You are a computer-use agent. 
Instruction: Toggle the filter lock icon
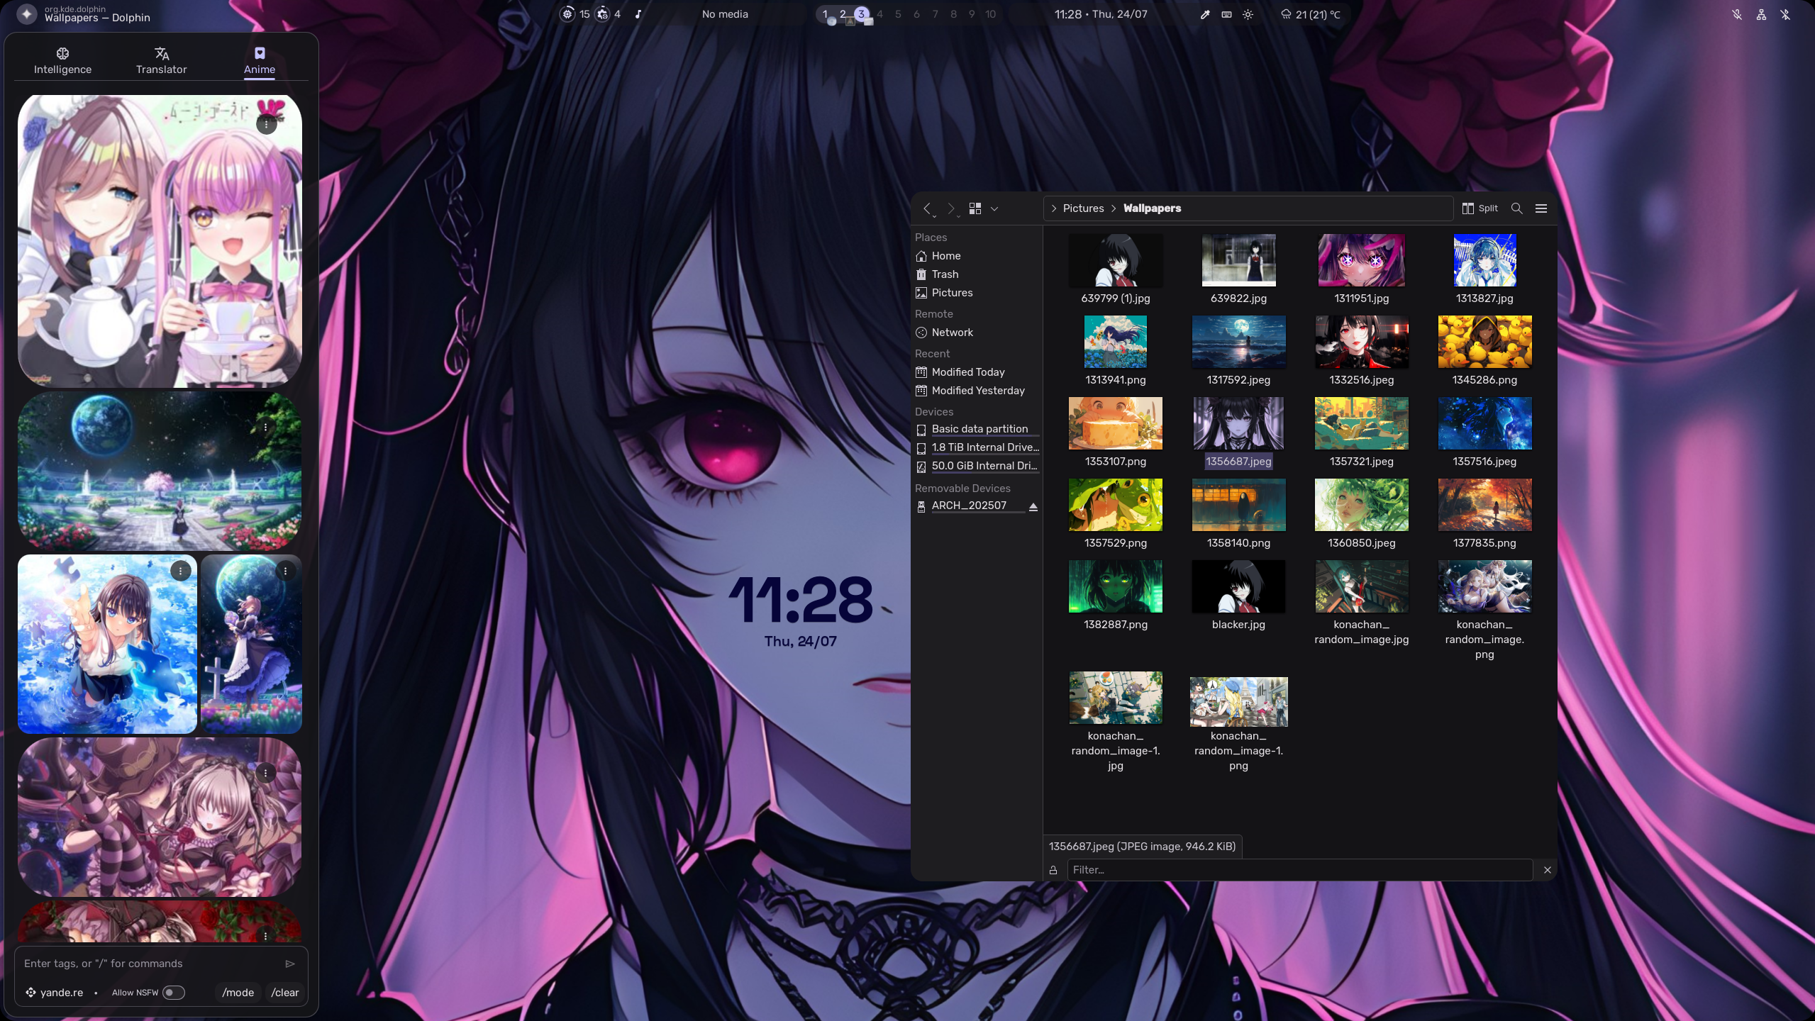coord(1053,870)
